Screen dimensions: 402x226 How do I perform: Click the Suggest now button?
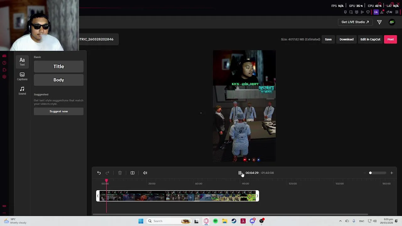(59, 111)
